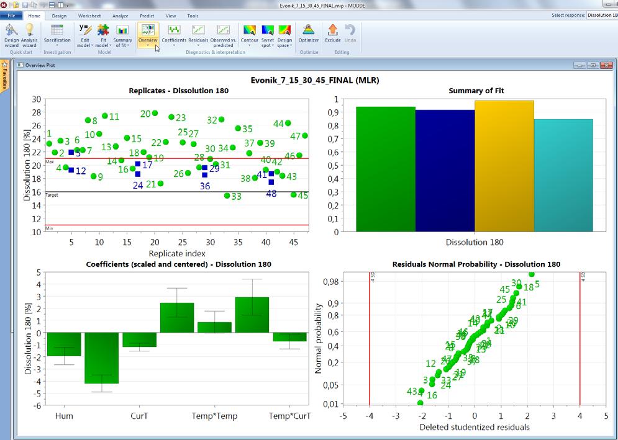Screen dimensions: 618x440
Task: Click the 'Summary of Fit' plot title
Action: [476, 91]
